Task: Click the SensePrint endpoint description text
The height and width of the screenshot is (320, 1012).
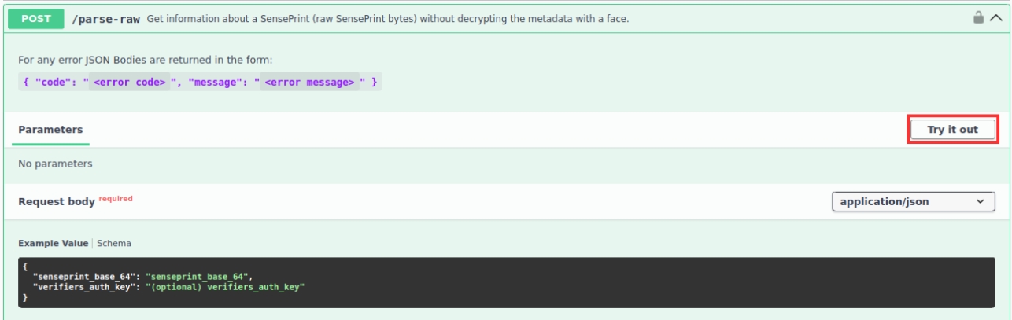Action: tap(387, 18)
